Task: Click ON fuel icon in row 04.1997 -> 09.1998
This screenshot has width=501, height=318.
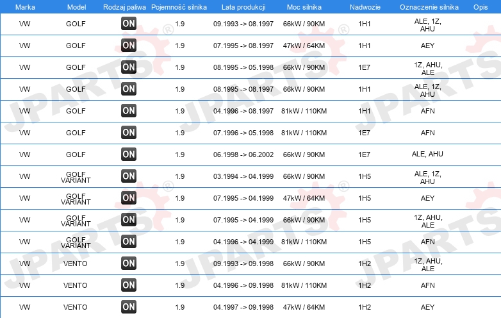Action: tap(129, 307)
